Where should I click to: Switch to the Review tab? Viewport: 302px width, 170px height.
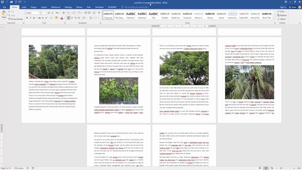point(79,7)
